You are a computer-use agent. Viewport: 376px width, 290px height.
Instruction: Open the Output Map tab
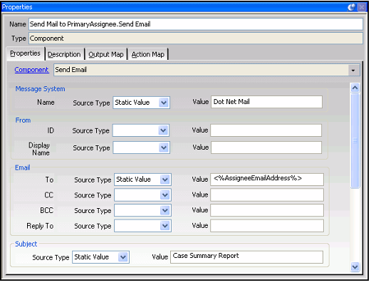106,54
